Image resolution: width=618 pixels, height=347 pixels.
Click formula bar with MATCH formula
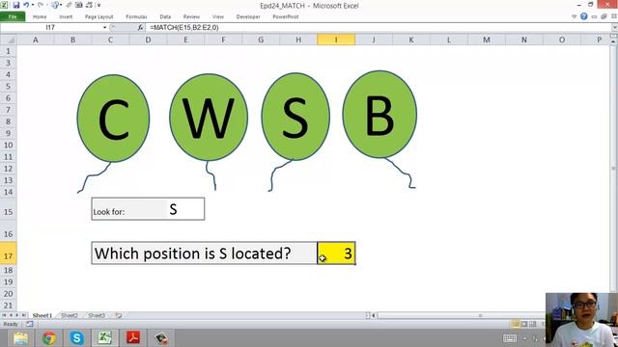[379, 28]
